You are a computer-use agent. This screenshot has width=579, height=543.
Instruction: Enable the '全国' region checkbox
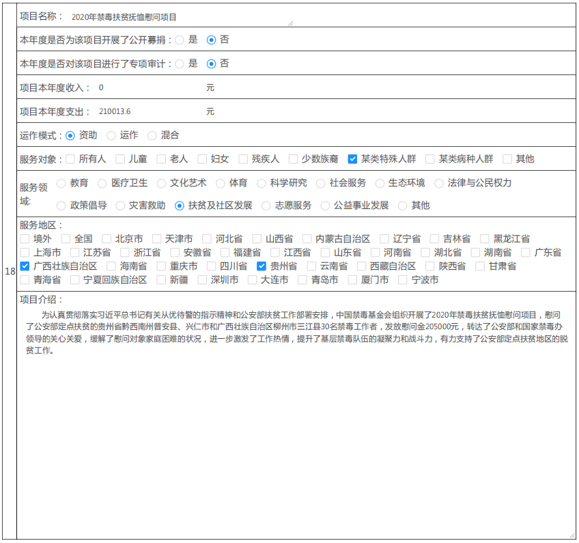click(x=66, y=239)
